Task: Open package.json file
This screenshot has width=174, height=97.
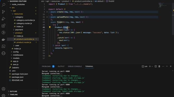Action: point(17,77)
